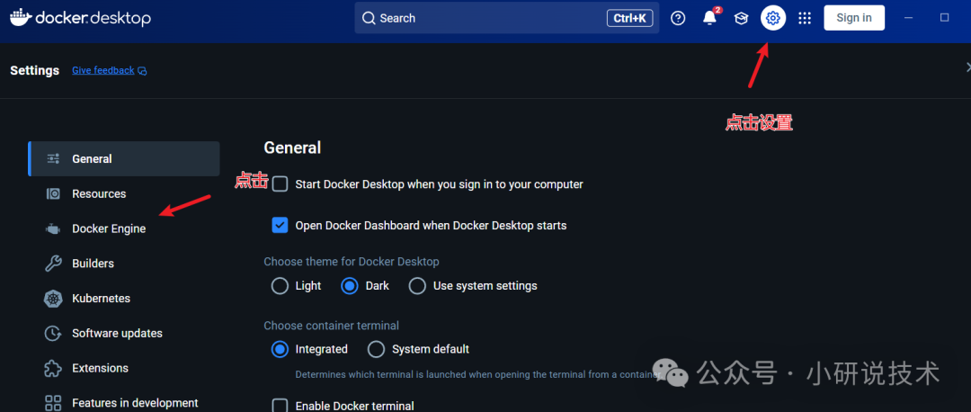Open the Software updates settings tab
The image size is (971, 412).
click(124, 334)
